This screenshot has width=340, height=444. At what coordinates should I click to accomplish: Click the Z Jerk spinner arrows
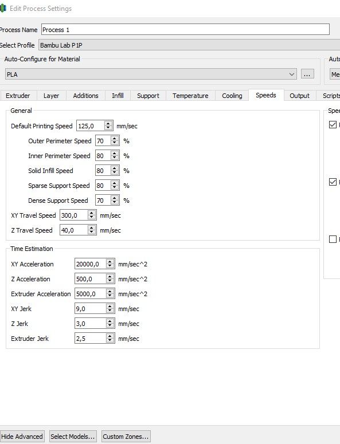coord(110,323)
